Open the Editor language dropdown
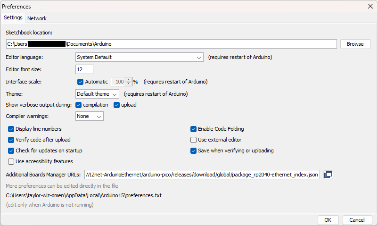This screenshot has height=226, width=378. click(140, 57)
